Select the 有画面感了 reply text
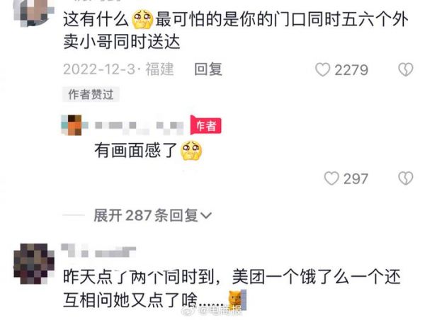 click(136, 150)
